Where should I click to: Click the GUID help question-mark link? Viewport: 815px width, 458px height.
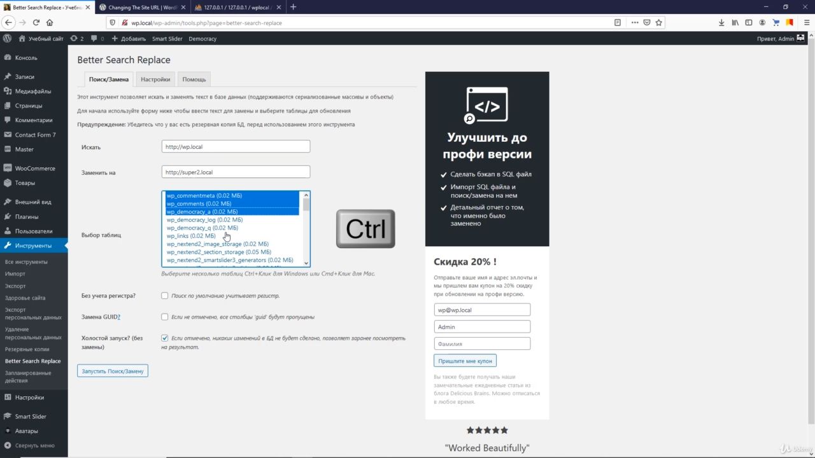pyautogui.click(x=118, y=317)
